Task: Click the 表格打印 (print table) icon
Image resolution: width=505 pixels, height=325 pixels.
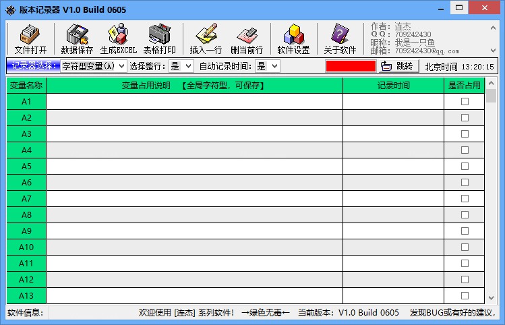Action: point(159,35)
